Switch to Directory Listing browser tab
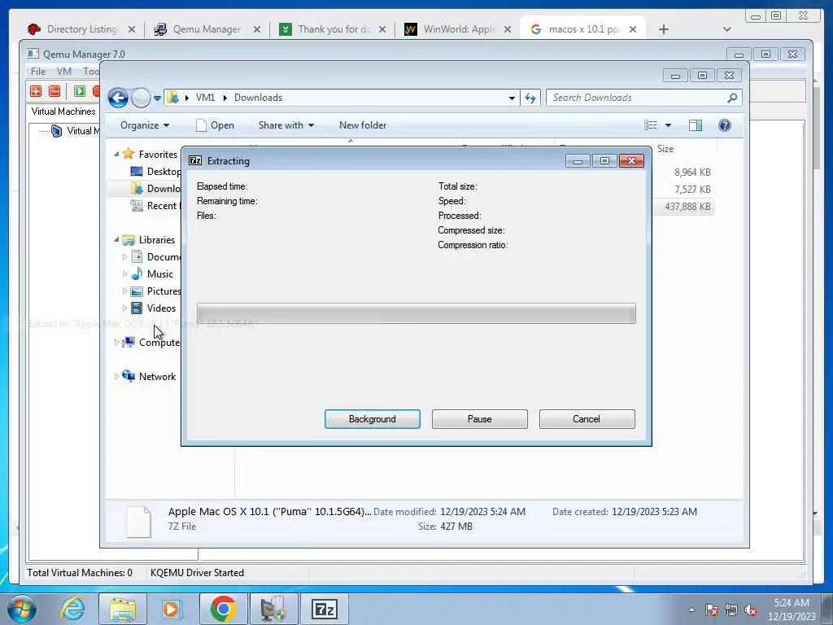Image resolution: width=833 pixels, height=625 pixels. tap(82, 29)
